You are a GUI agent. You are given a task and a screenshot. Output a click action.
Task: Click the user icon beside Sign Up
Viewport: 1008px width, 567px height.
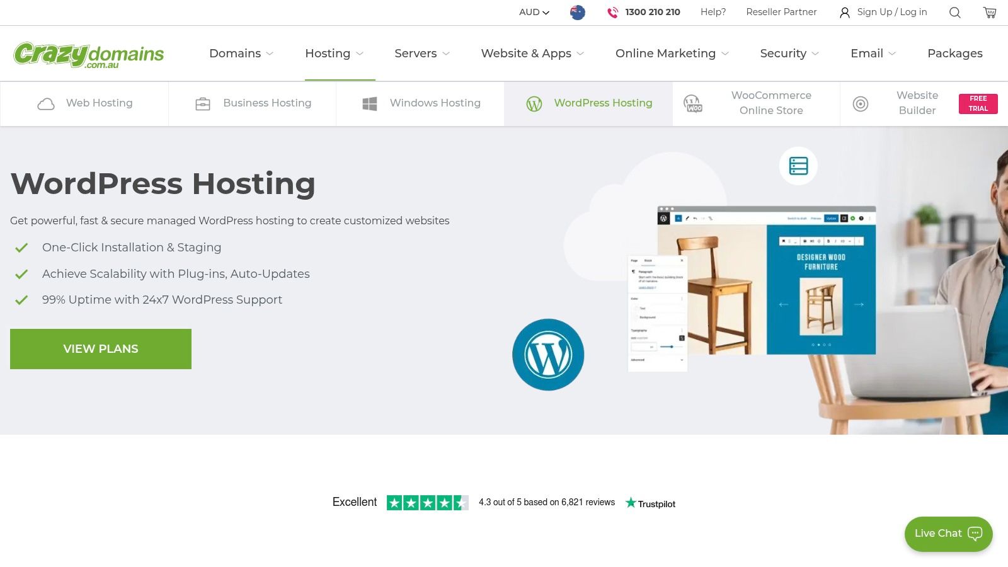[844, 12]
